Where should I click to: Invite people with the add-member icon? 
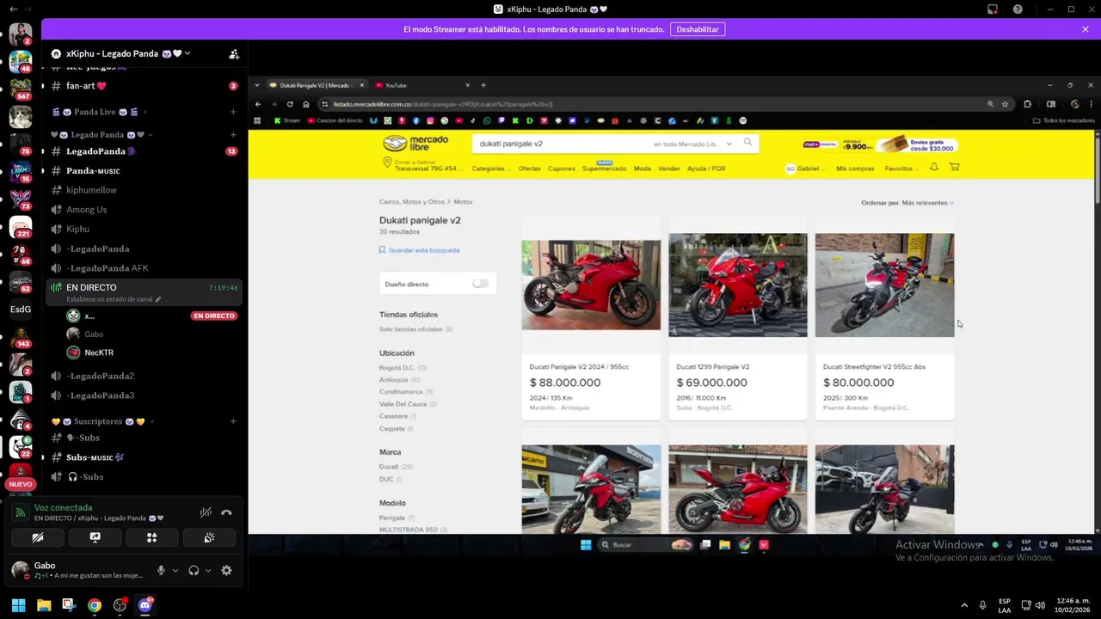click(x=234, y=53)
